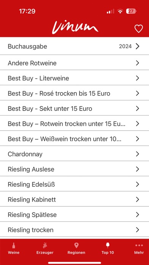
Task: Open the Regionen map pin tab
Action: pyautogui.click(x=76, y=248)
